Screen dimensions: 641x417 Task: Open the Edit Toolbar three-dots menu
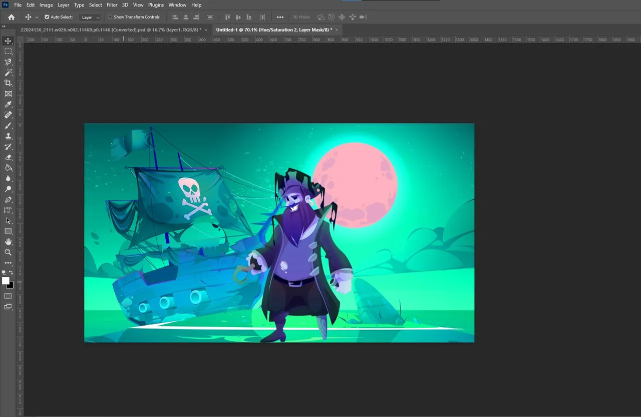coord(8,262)
